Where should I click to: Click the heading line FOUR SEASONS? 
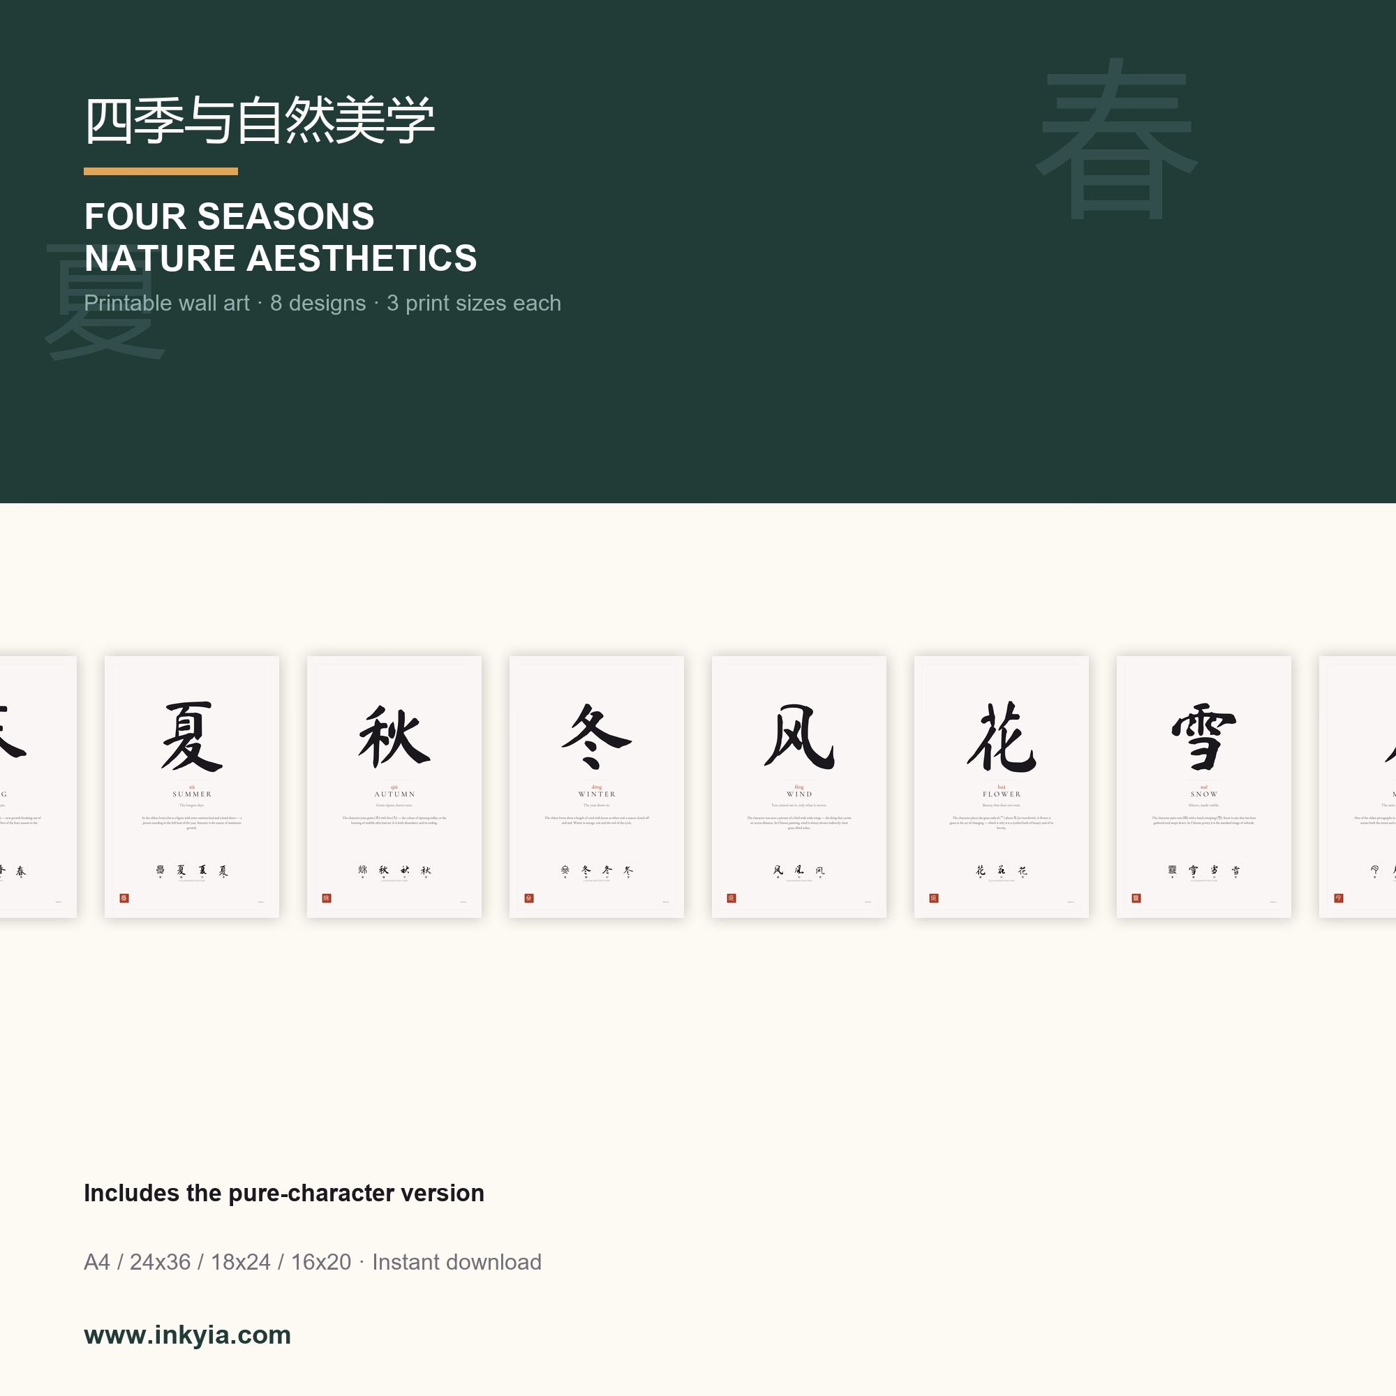[x=229, y=217]
